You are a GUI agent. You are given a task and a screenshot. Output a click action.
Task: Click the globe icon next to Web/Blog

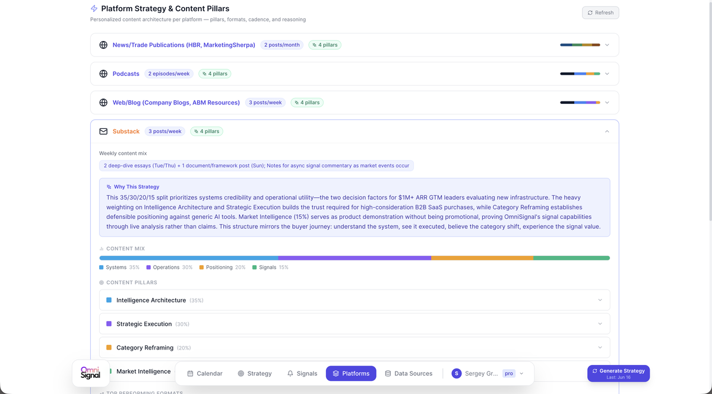(103, 103)
